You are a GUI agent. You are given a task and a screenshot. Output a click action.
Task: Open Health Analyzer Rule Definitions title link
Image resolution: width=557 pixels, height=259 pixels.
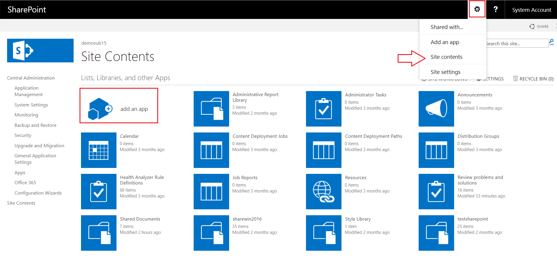(x=142, y=180)
